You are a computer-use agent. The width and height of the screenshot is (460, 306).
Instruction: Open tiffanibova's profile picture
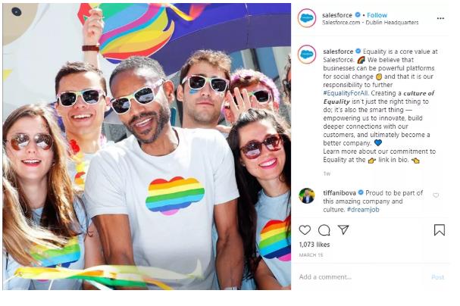tap(307, 195)
